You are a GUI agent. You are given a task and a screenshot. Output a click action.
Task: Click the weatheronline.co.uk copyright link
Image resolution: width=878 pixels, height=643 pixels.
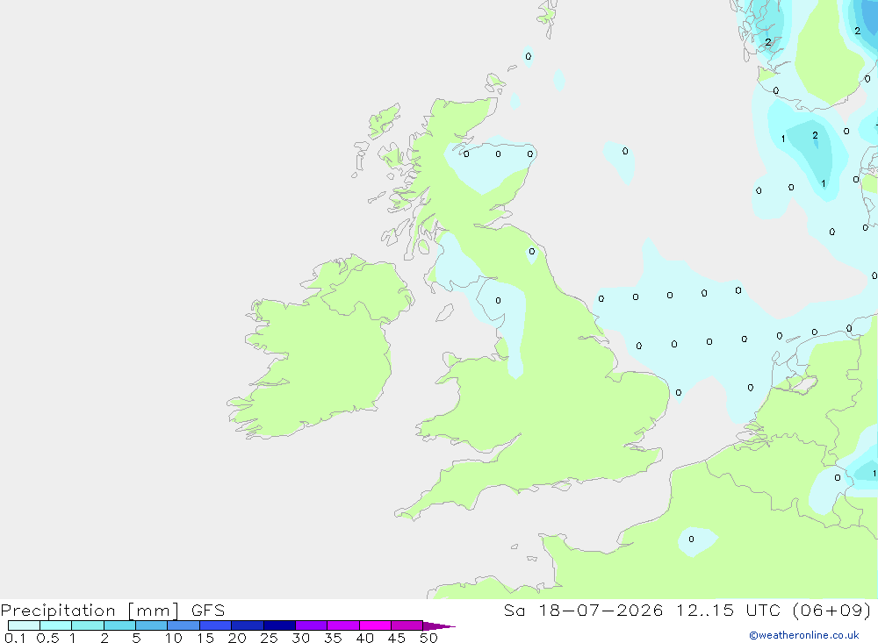804,635
